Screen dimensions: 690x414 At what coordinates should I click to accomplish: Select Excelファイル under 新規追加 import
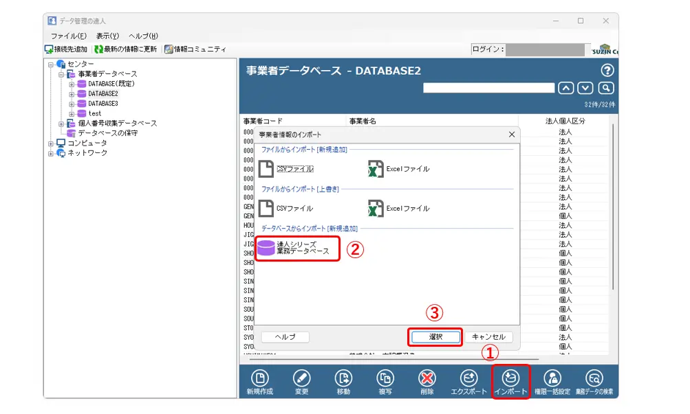[399, 169]
